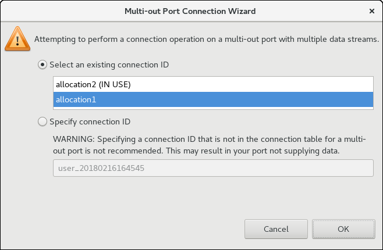Select allocation2 (IN USE) in the list

(93, 84)
